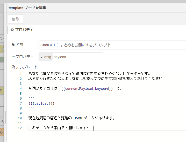This screenshot has width=186, height=142.
Task: Click the {{currentPayload.keyword}} variable on line 4
Action: tap(87, 88)
